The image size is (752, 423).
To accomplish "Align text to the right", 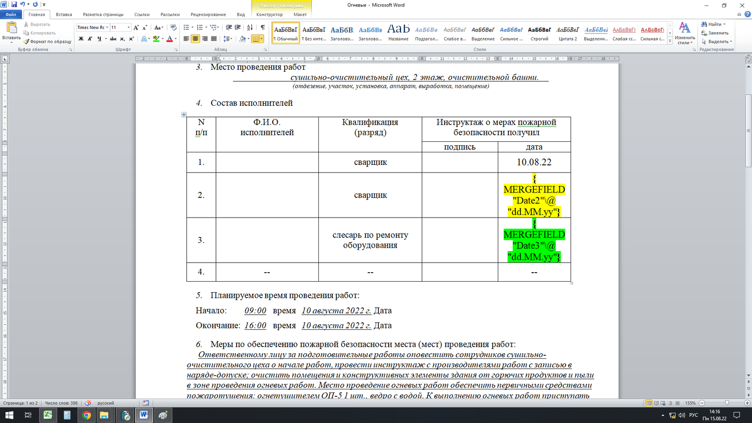I will 205,39.
